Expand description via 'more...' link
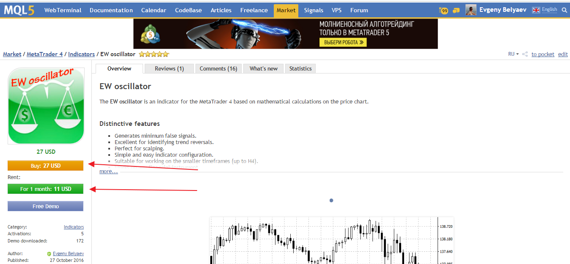The image size is (570, 264). [109, 171]
